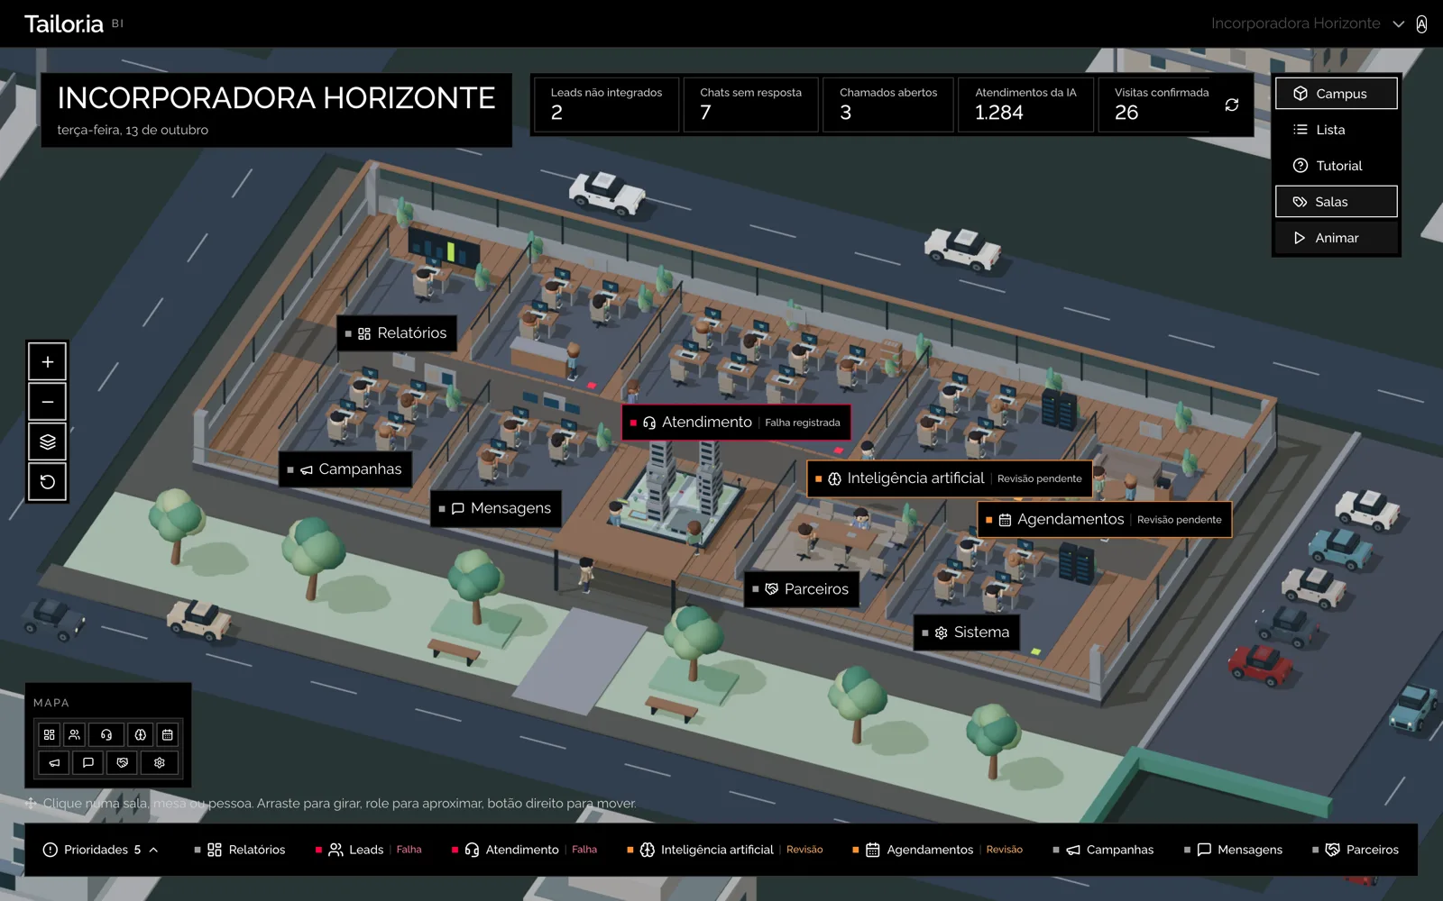Select the Leads people icon in the Mapa panel

75,735
